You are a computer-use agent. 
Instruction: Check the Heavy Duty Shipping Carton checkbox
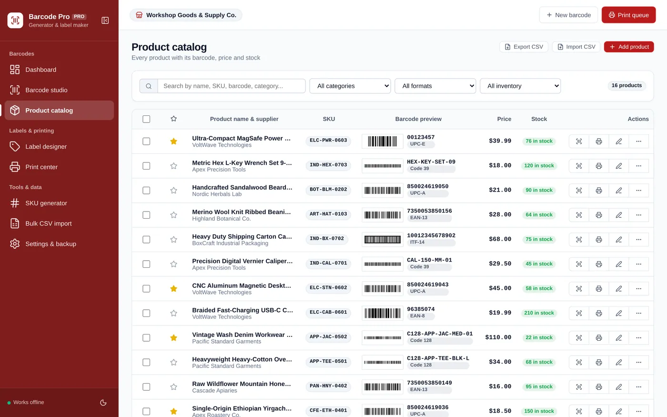pyautogui.click(x=146, y=240)
